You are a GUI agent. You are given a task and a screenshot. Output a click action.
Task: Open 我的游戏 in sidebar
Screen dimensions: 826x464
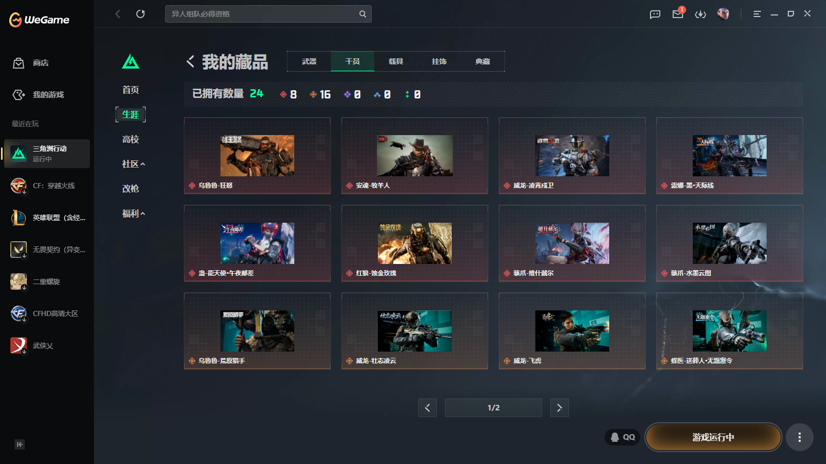(x=38, y=95)
